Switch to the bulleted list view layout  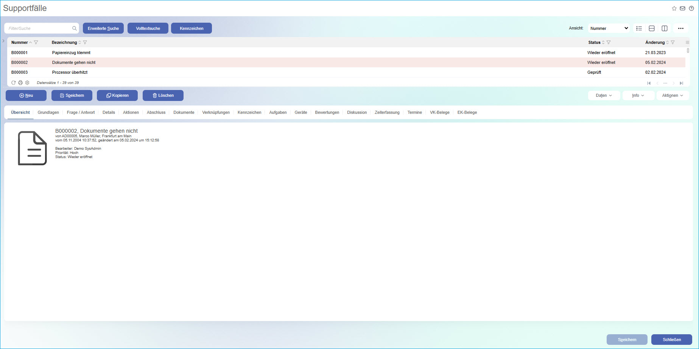point(639,28)
